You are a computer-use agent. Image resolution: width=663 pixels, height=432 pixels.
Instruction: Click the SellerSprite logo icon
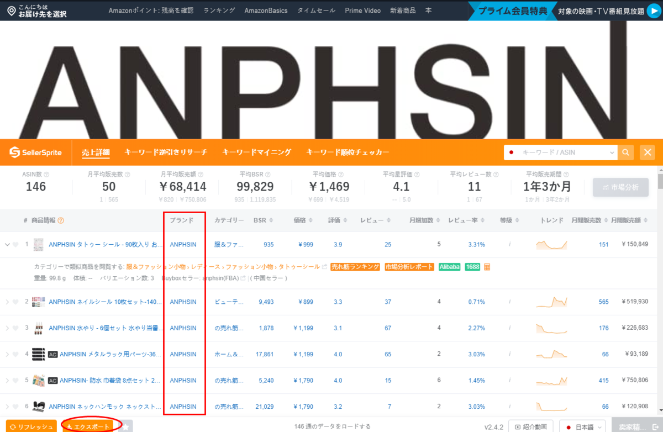pyautogui.click(x=15, y=152)
